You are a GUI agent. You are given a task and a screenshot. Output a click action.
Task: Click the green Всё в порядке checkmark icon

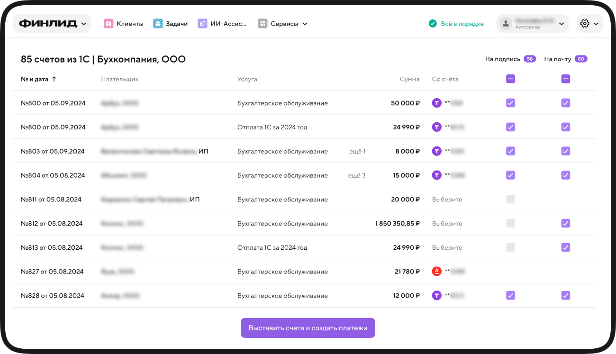[433, 23]
